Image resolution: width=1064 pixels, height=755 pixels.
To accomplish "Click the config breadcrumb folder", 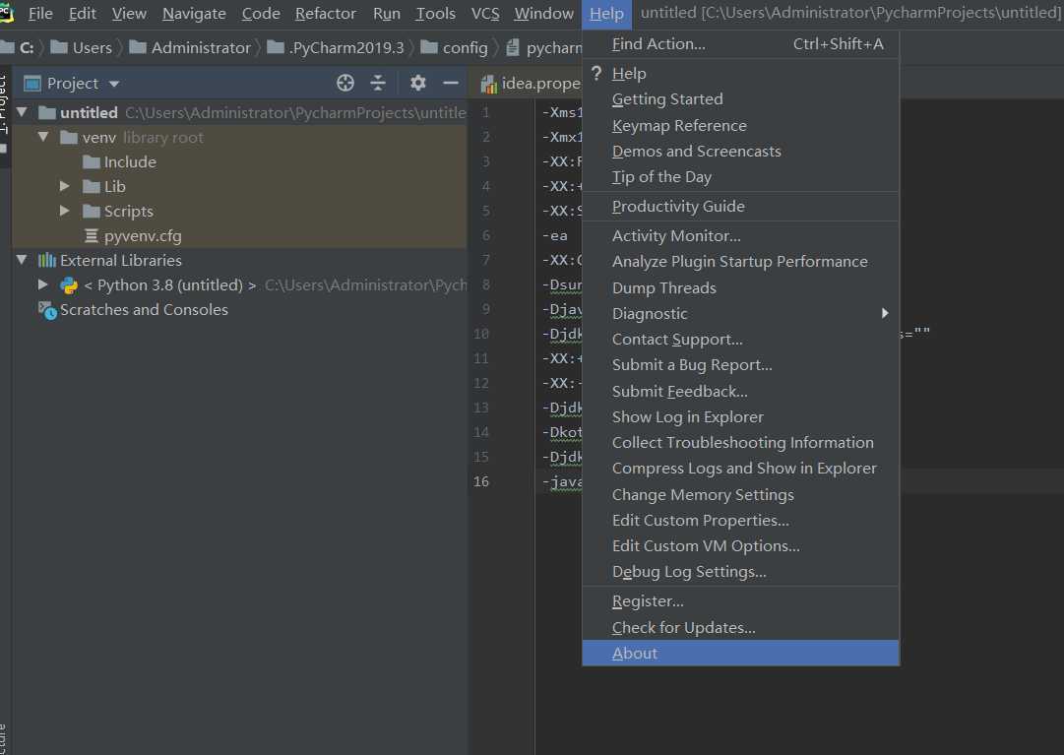I will [x=454, y=47].
